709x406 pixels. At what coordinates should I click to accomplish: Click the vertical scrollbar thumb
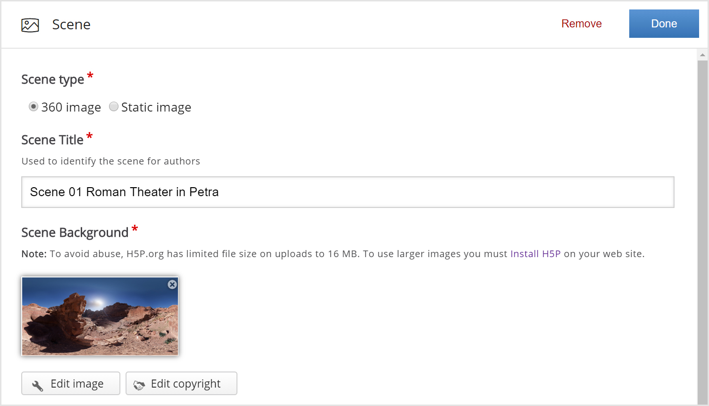point(702,232)
